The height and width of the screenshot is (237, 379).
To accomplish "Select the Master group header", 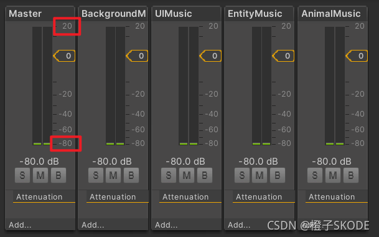I will tap(40, 14).
